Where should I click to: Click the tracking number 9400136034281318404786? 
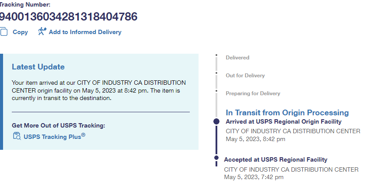point(68,17)
